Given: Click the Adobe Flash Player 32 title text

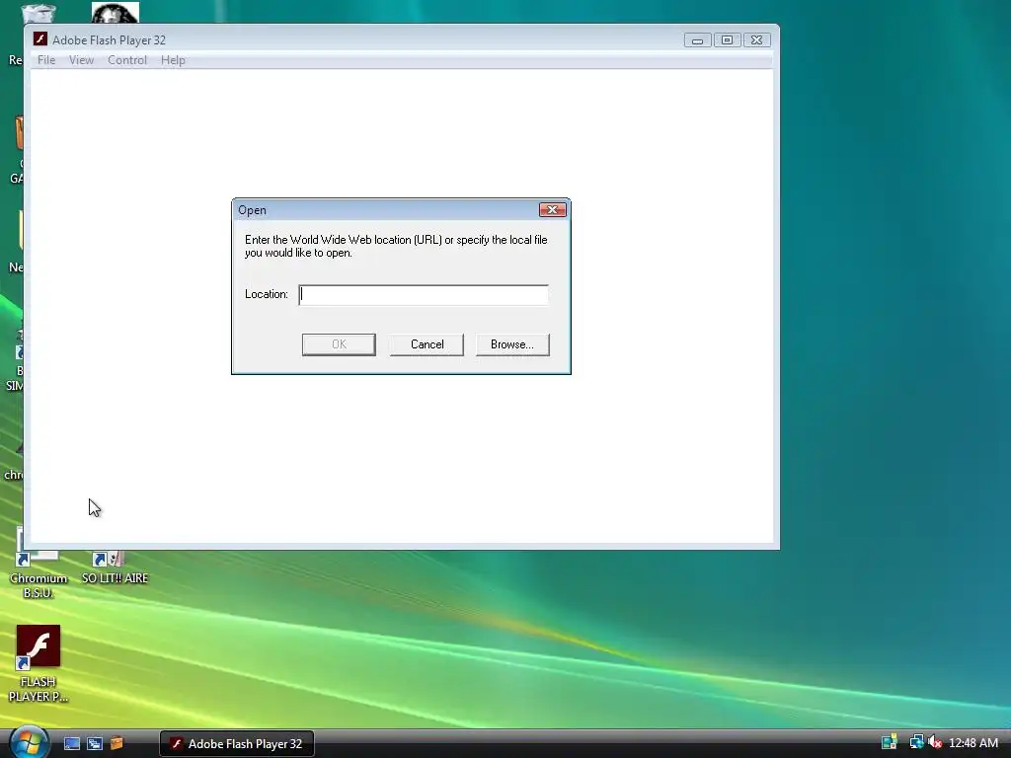Looking at the screenshot, I should coord(109,39).
